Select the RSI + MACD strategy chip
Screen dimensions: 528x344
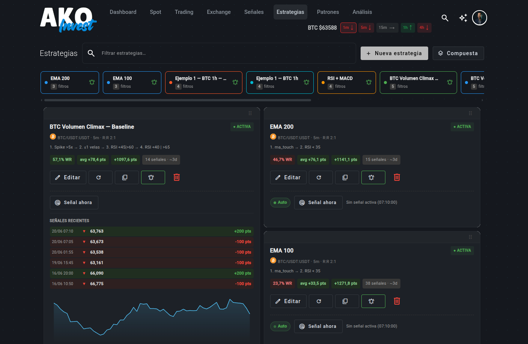tap(347, 83)
